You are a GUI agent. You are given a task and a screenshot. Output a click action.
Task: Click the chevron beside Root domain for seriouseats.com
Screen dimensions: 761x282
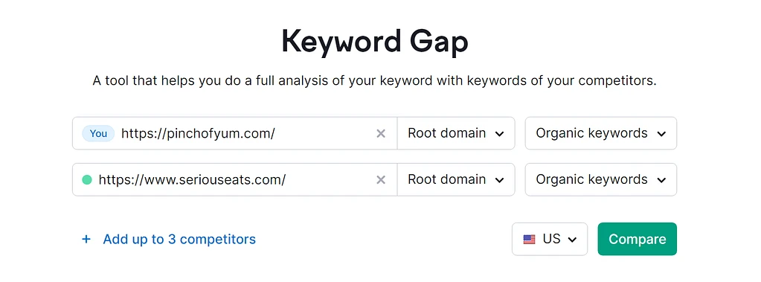(x=499, y=181)
